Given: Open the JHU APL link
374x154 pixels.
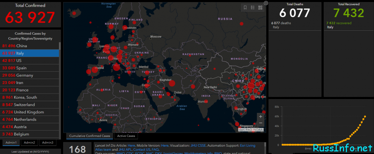Looking at the screenshot, I should pyautogui.click(x=125, y=150).
